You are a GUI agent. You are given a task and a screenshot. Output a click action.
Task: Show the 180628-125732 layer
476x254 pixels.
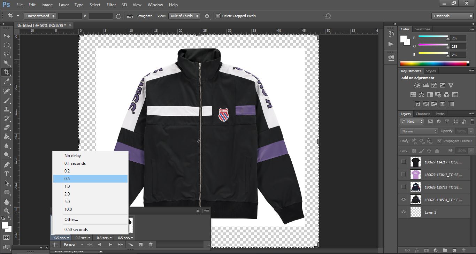click(404, 187)
